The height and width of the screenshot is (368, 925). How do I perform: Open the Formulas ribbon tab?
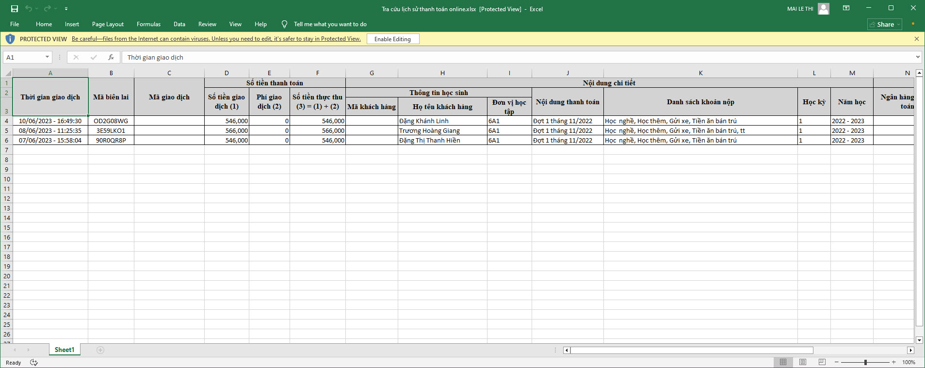[148, 24]
